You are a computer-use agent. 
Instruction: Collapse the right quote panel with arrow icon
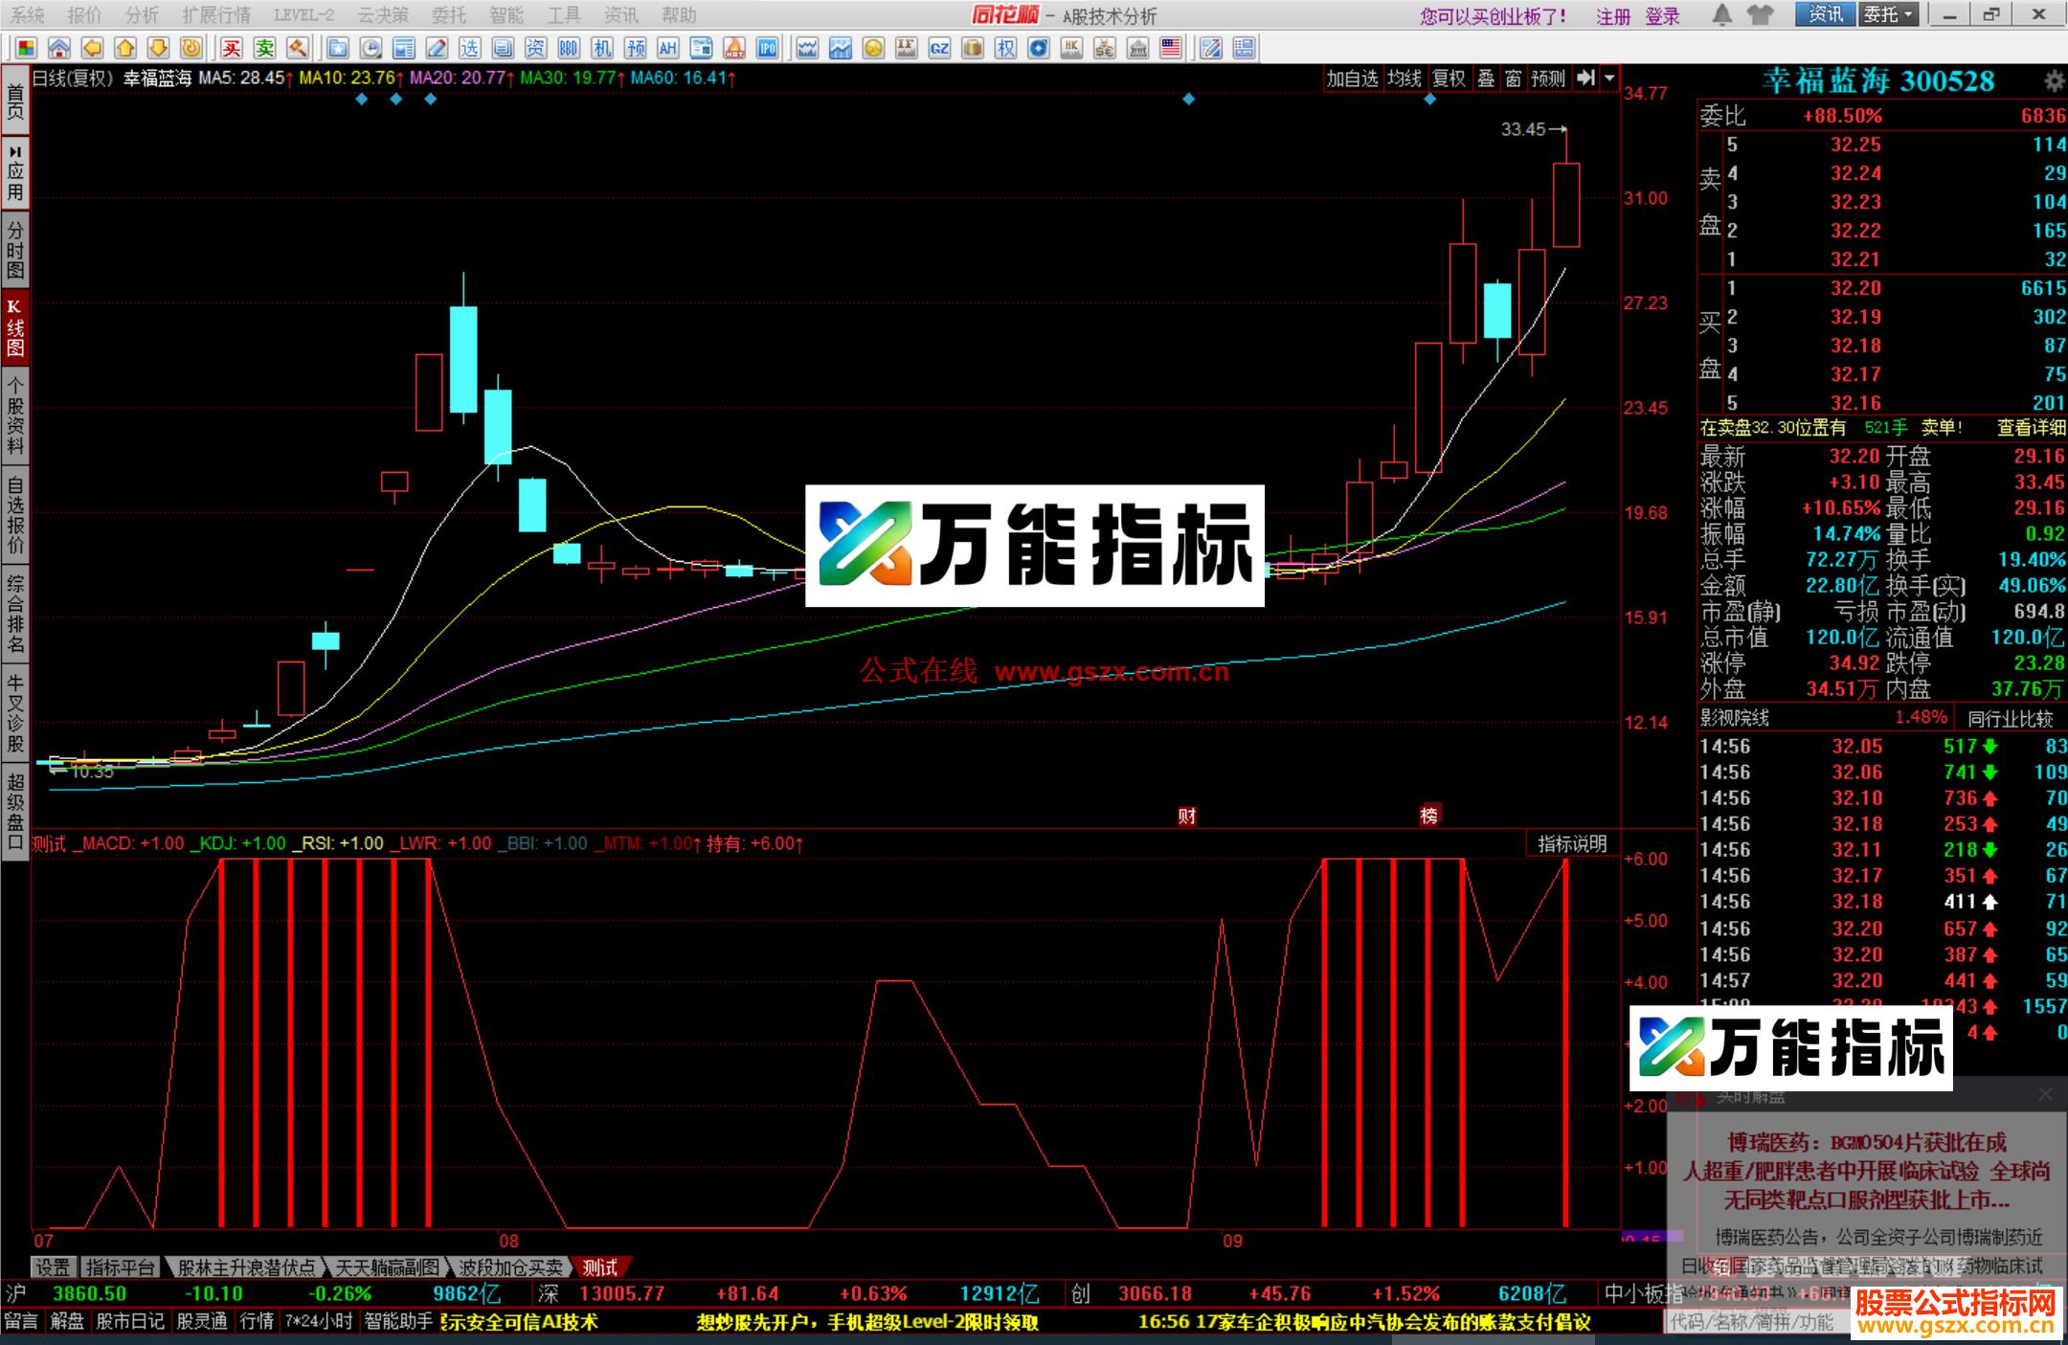(x=1585, y=80)
